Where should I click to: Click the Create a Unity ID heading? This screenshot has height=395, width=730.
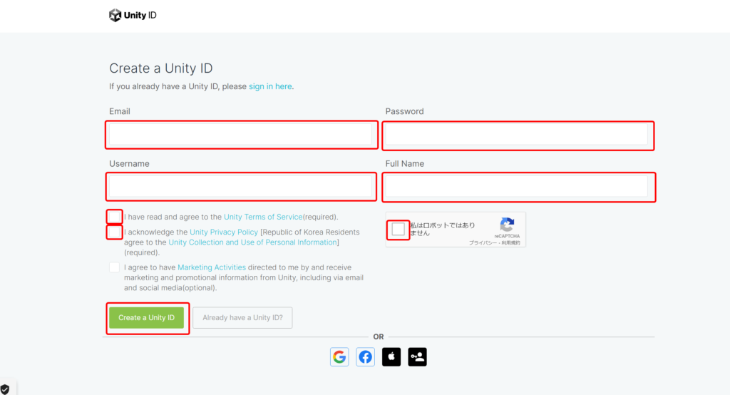coord(161,68)
